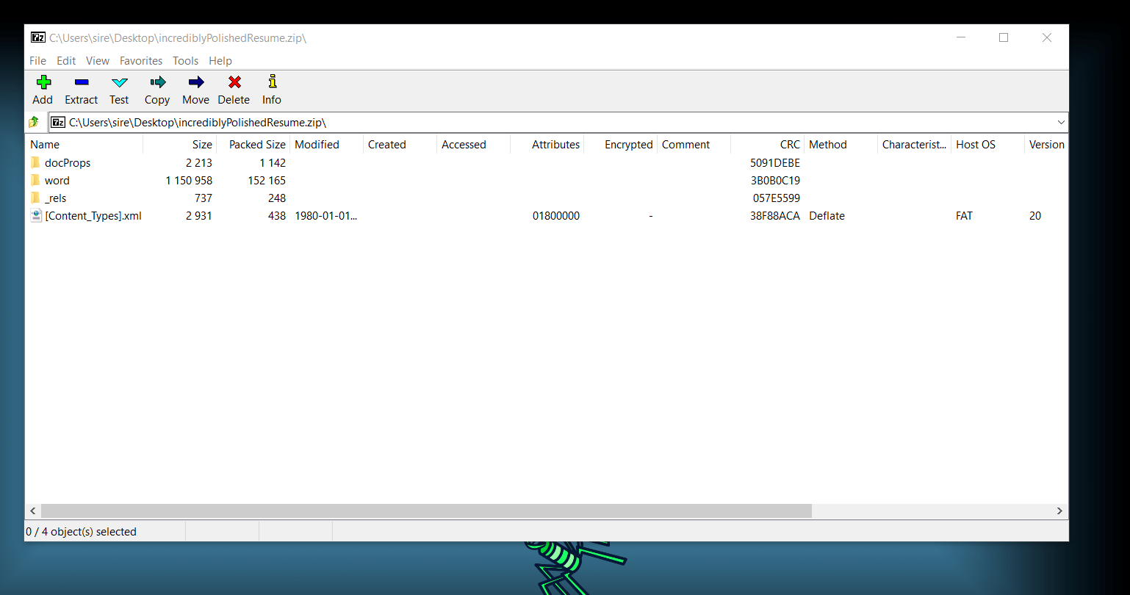Sort by the Characterist... column header
1130x595 pixels.
915,145
